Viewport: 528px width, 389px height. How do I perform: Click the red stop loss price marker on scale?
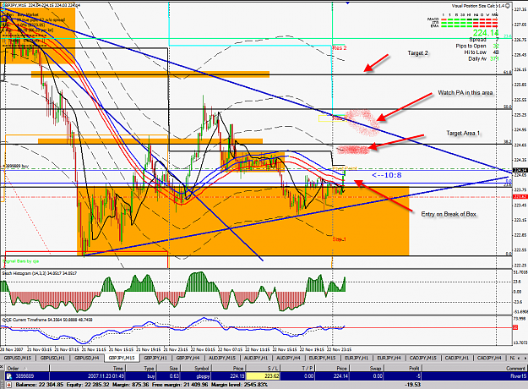[x=520, y=196]
